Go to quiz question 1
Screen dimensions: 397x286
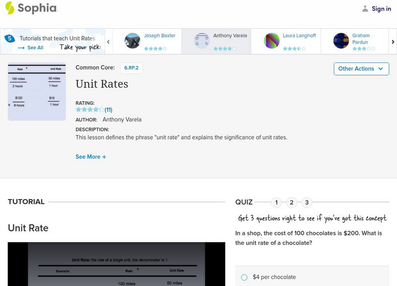[x=276, y=202]
